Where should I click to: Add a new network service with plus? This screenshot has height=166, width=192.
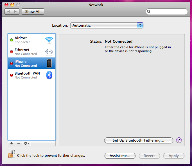click(12, 143)
